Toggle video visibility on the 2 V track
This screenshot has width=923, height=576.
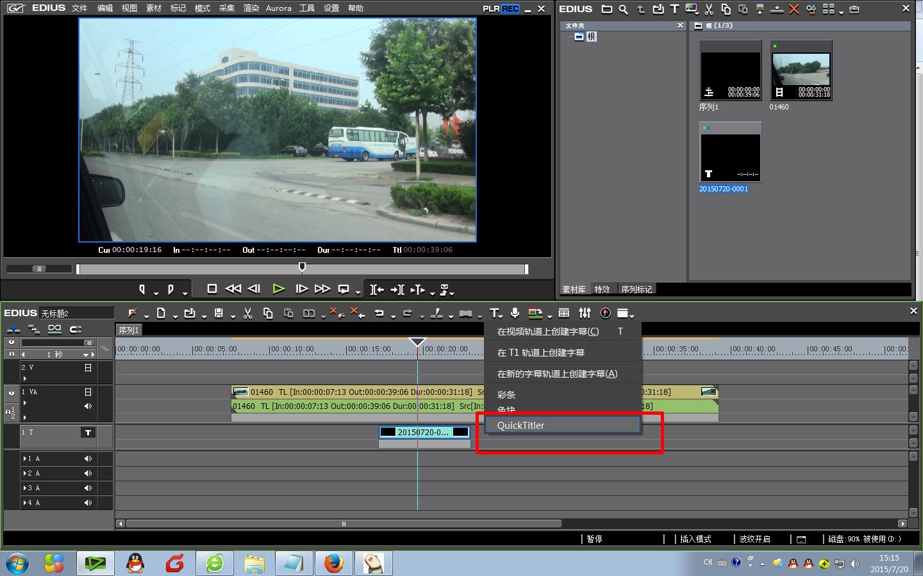click(88, 368)
